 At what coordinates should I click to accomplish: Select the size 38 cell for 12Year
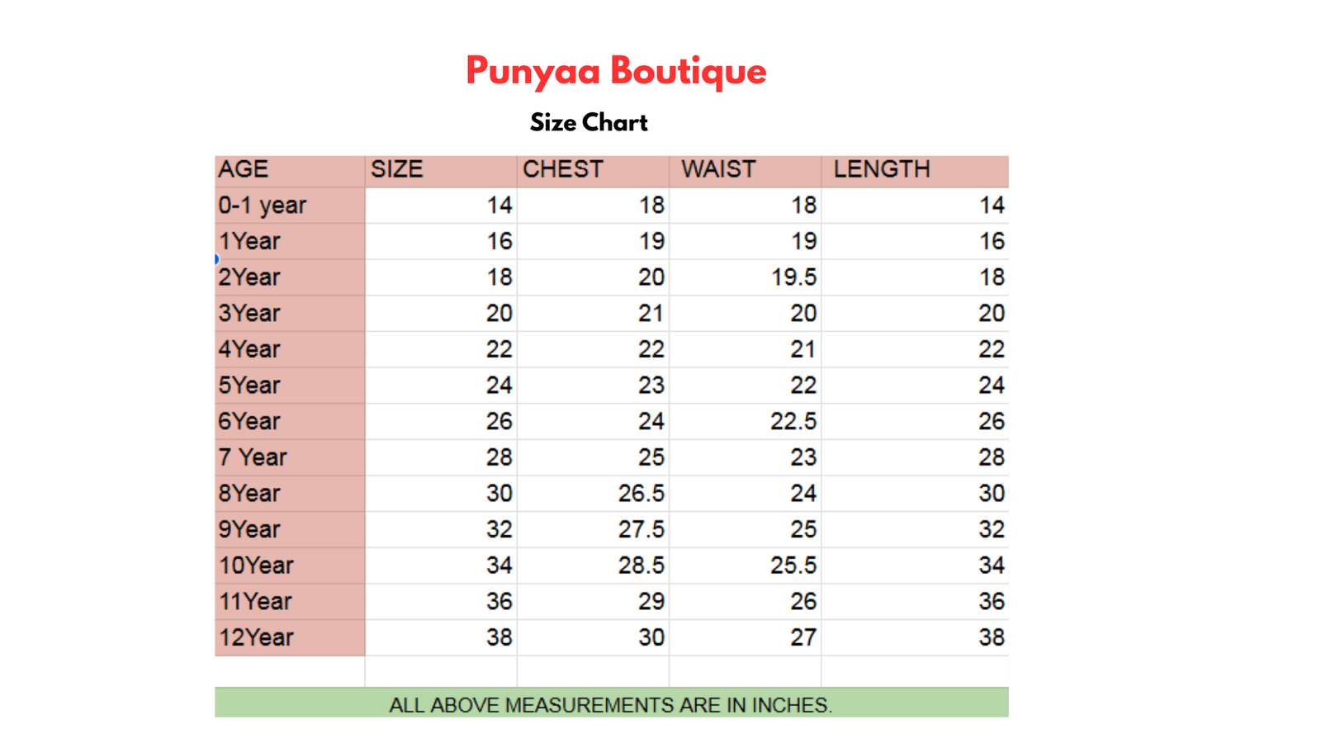[499, 637]
